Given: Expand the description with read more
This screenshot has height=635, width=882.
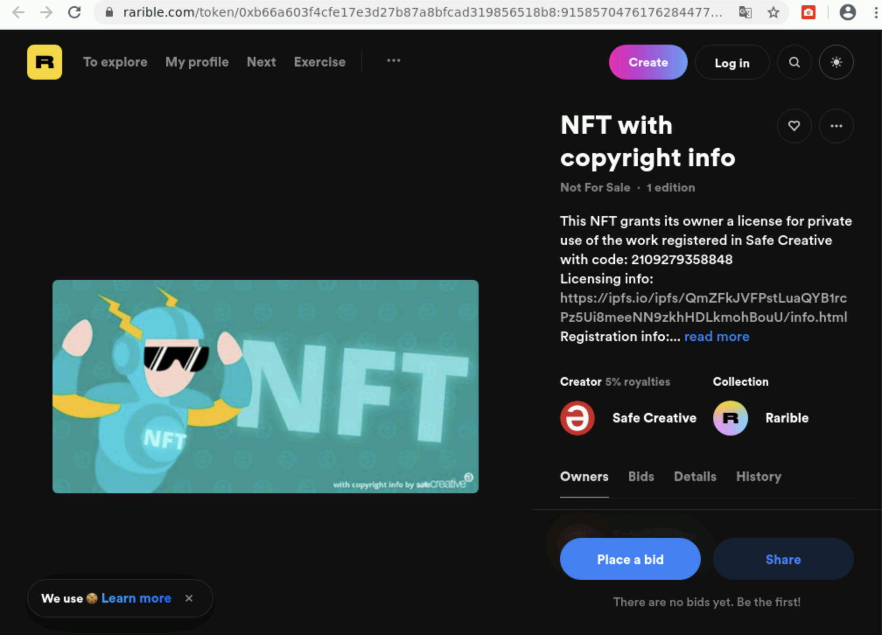Looking at the screenshot, I should (x=716, y=336).
